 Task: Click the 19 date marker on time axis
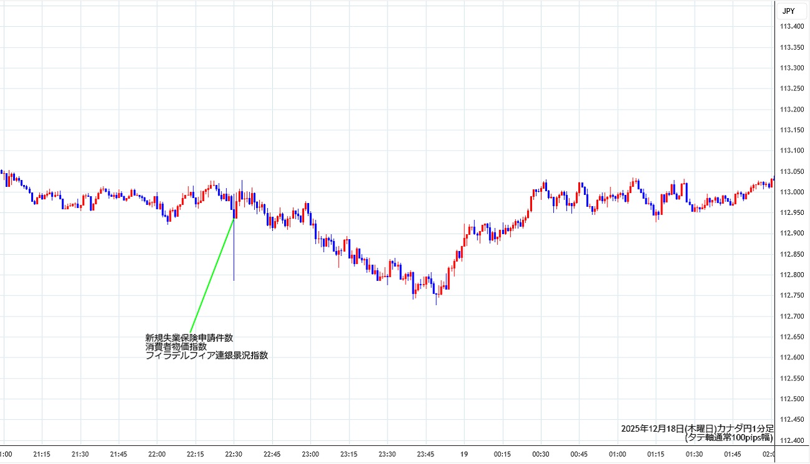pos(464,454)
